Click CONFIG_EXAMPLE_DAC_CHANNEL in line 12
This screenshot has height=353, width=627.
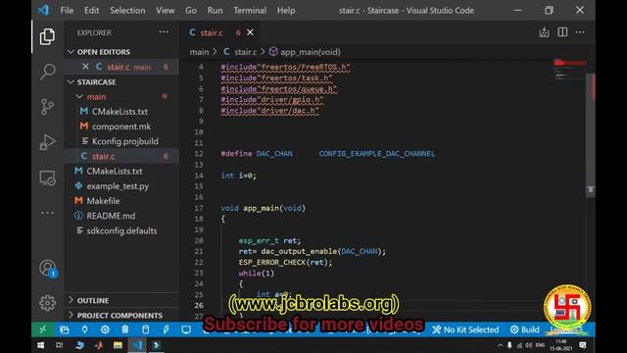(x=376, y=154)
